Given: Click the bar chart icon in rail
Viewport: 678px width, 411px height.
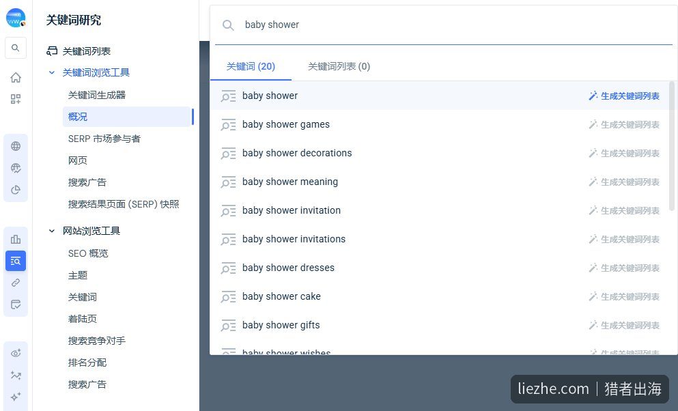Looking at the screenshot, I should (x=16, y=239).
